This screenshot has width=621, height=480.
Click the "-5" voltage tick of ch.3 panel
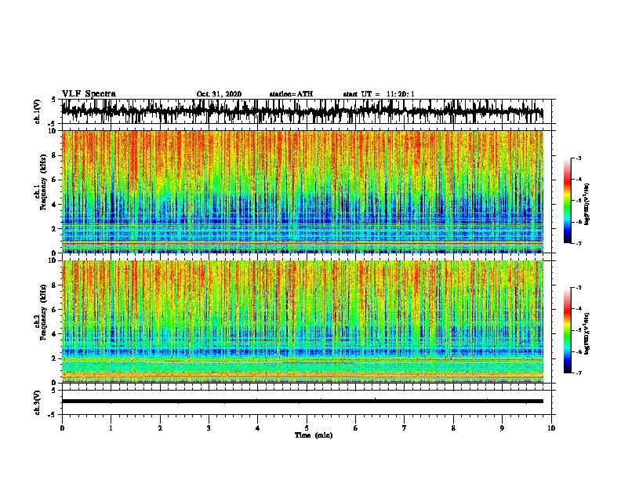click(53, 415)
